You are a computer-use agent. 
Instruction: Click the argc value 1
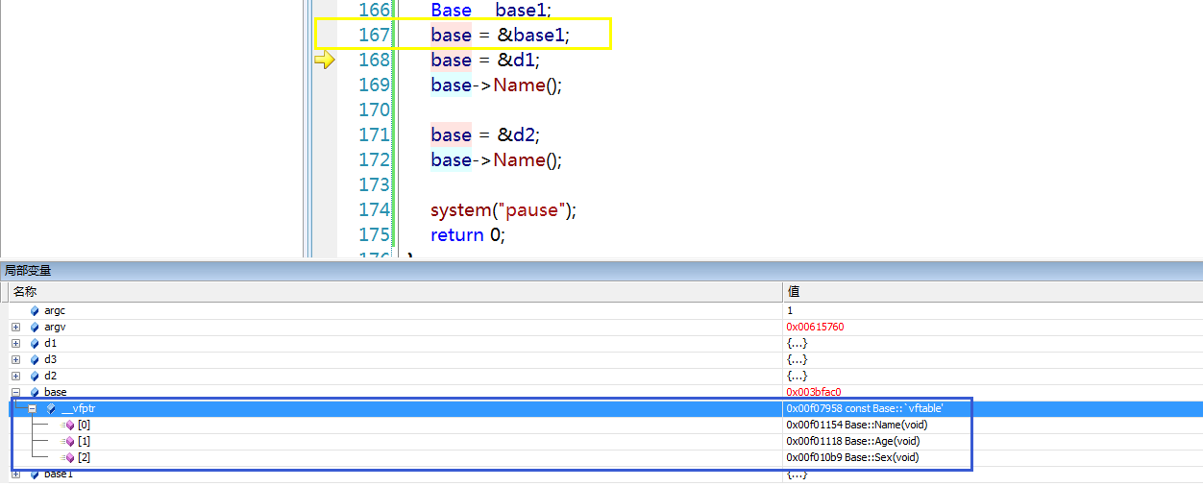790,311
